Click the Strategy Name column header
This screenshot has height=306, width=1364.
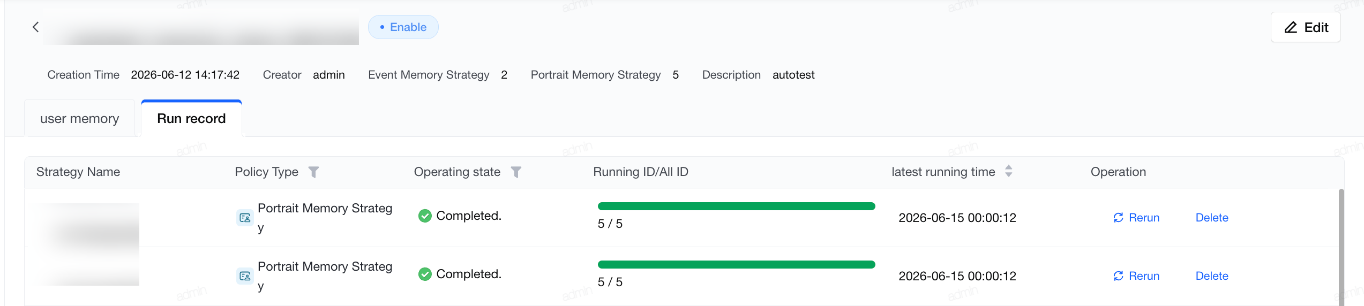(x=78, y=172)
